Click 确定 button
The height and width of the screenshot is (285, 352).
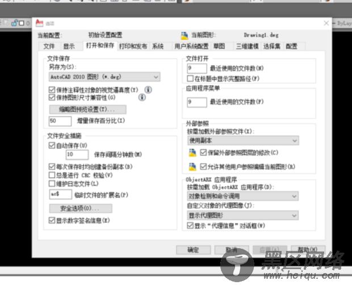click(x=193, y=250)
